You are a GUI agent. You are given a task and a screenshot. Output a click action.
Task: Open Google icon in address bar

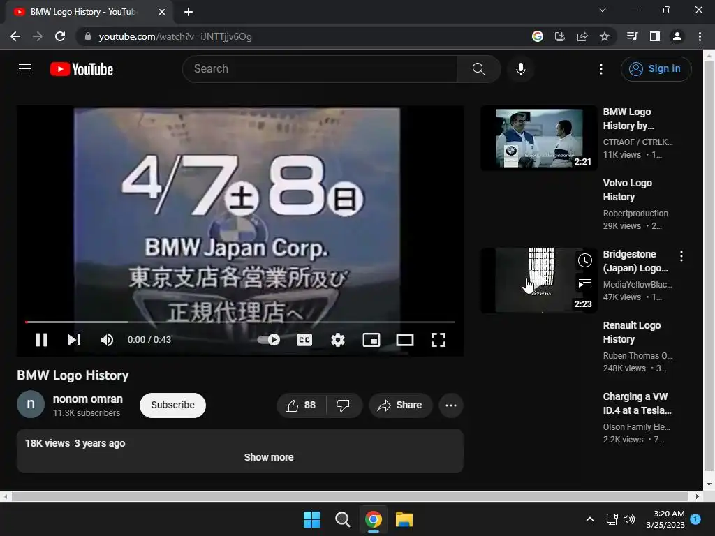tap(538, 36)
